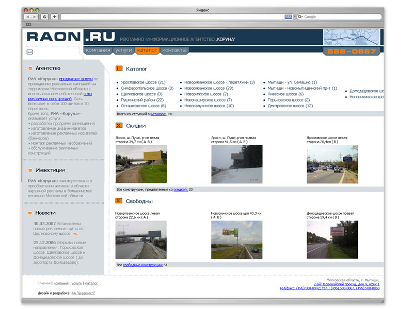Click the скидкой link in discounts bar

(181, 190)
